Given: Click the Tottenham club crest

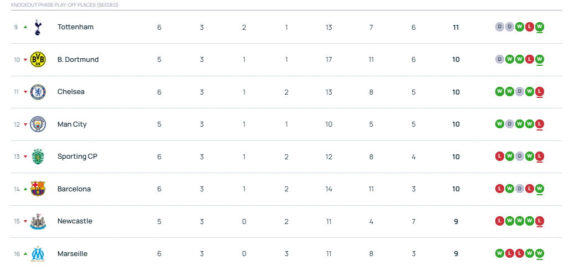Looking at the screenshot, I should pyautogui.click(x=38, y=27).
